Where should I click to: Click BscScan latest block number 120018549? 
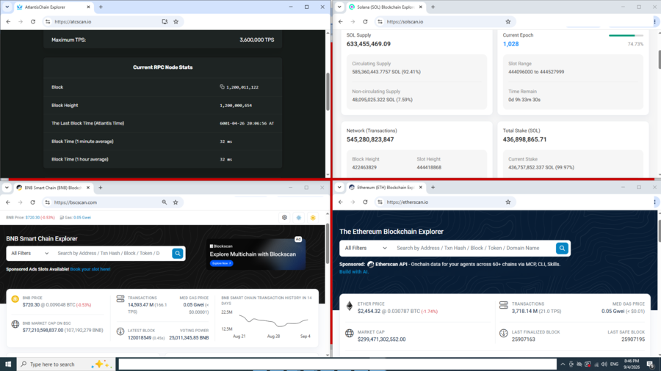(139, 338)
